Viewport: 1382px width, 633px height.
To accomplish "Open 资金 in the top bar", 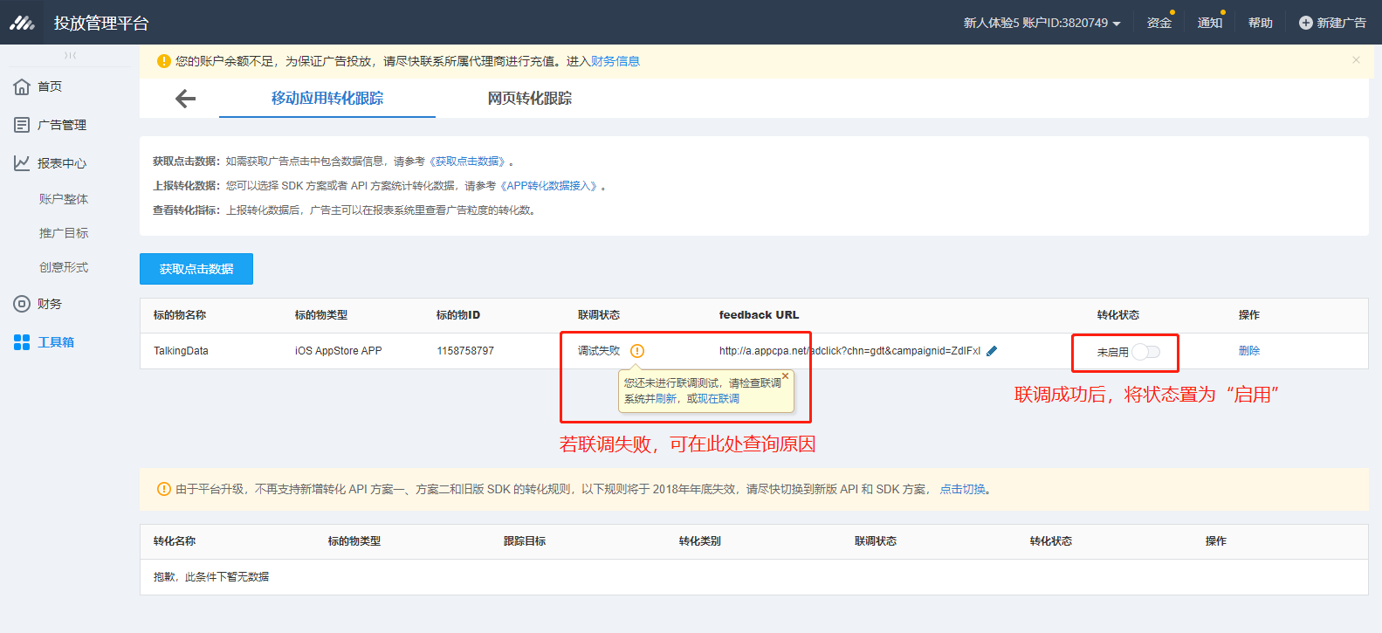I will (1159, 23).
